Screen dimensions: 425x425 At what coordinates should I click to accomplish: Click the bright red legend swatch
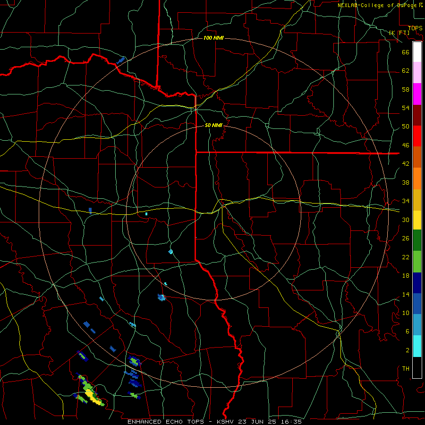click(417, 136)
